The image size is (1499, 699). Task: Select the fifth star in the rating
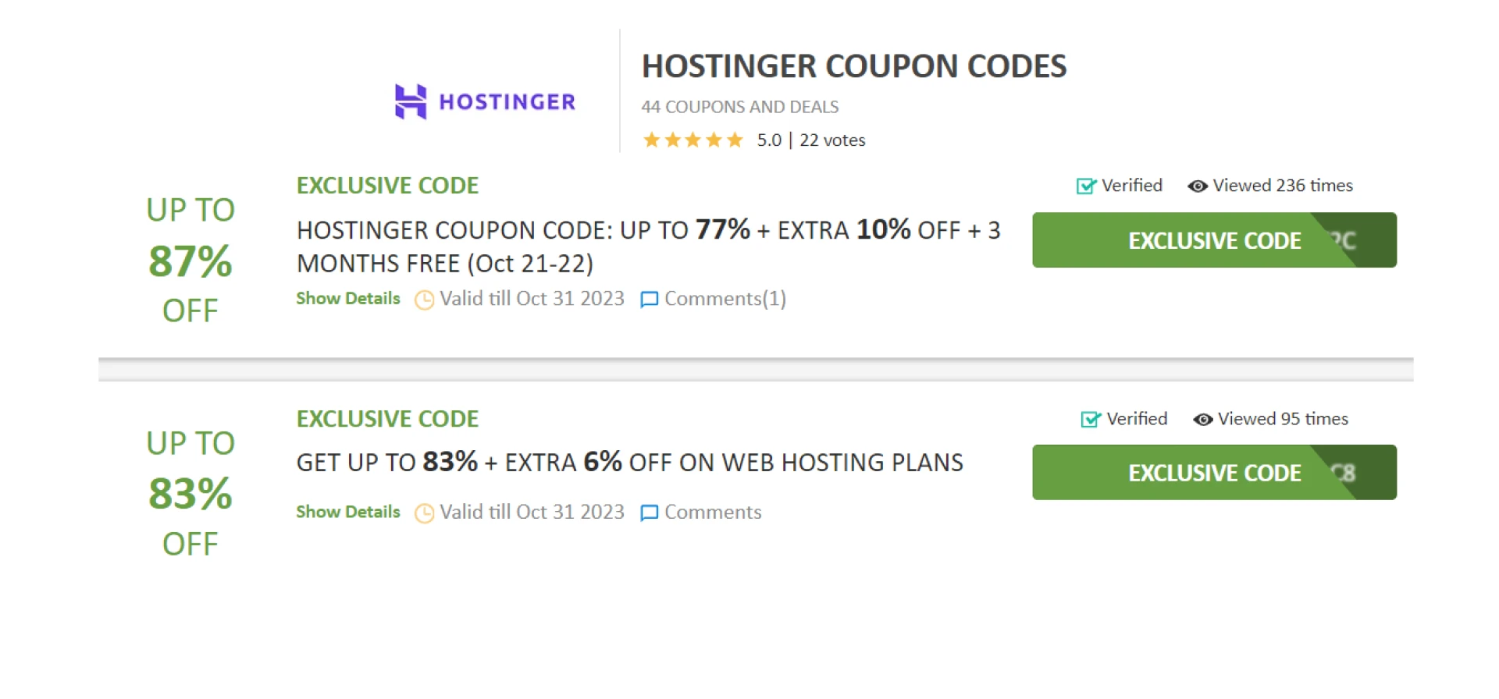tap(735, 139)
